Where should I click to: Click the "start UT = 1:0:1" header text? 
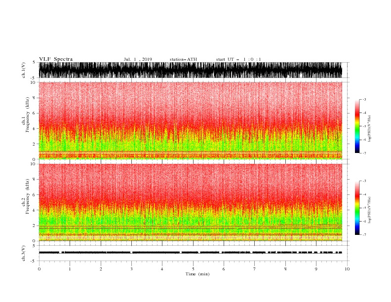(238, 59)
